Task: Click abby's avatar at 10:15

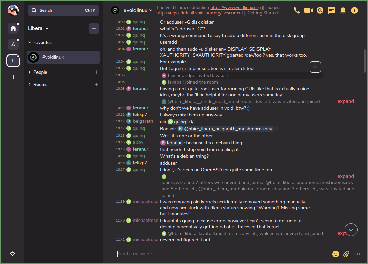Action: pyautogui.click(x=129, y=142)
